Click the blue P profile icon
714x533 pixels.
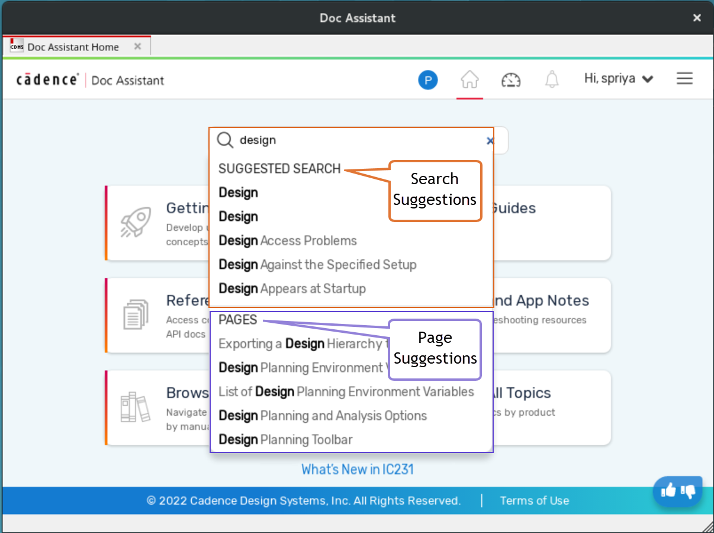427,79
